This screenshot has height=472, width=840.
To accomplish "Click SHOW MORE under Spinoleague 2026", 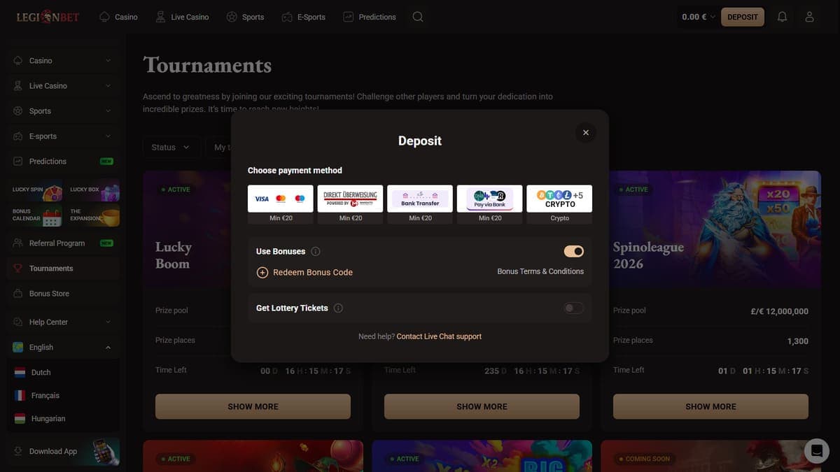I will tap(710, 406).
